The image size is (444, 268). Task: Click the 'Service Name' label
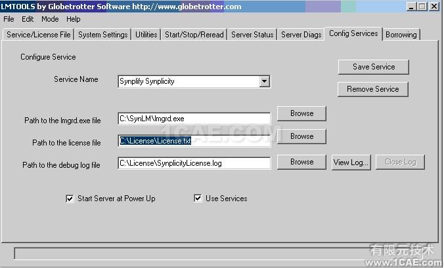(x=76, y=79)
